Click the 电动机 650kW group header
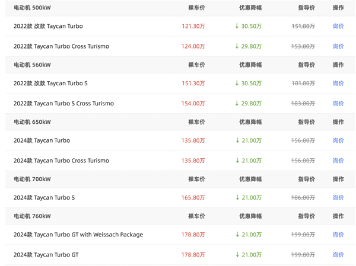 pyautogui.click(x=32, y=122)
